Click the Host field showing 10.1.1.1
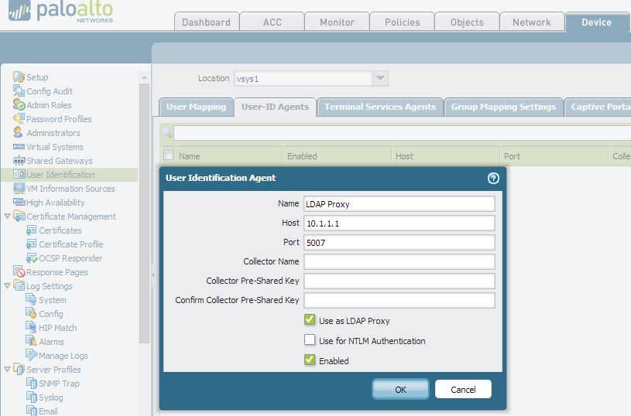The height and width of the screenshot is (416, 631). coord(400,223)
